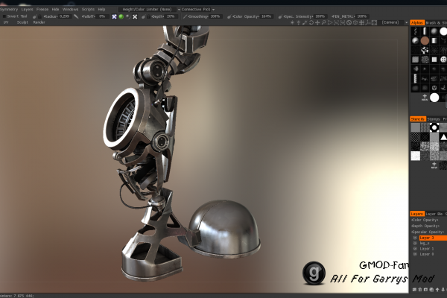This screenshot has width=447, height=298.
Task: Toggle the lock icon beside Radius
Action: 39,16
